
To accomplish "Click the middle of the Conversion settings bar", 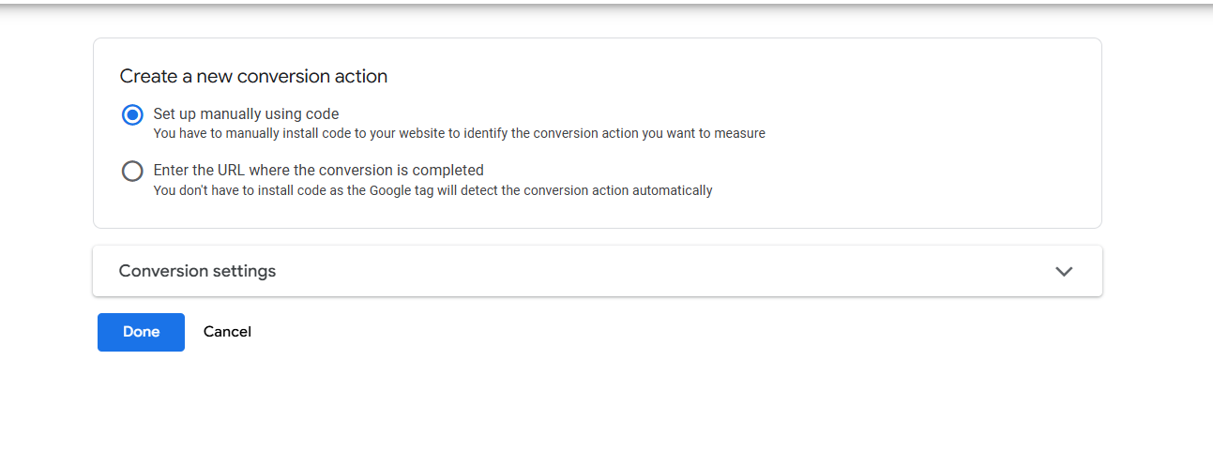I will click(597, 271).
